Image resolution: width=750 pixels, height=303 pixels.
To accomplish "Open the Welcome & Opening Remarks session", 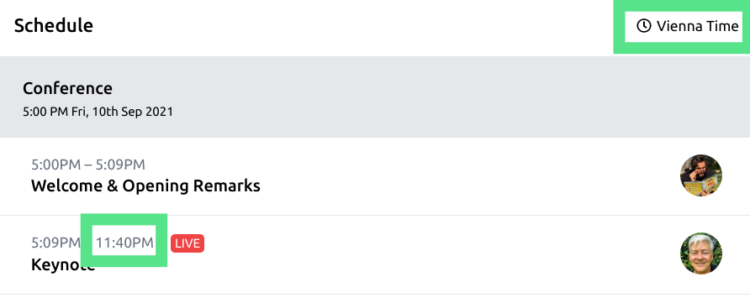I will click(x=146, y=185).
